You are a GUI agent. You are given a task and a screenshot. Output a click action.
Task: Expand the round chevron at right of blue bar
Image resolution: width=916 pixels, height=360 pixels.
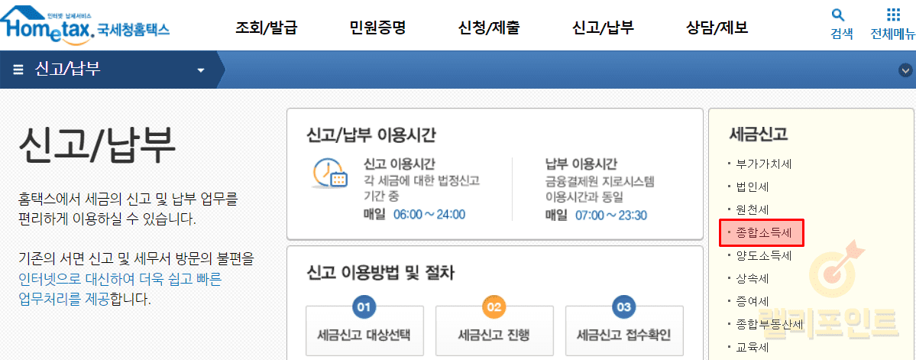(x=905, y=70)
